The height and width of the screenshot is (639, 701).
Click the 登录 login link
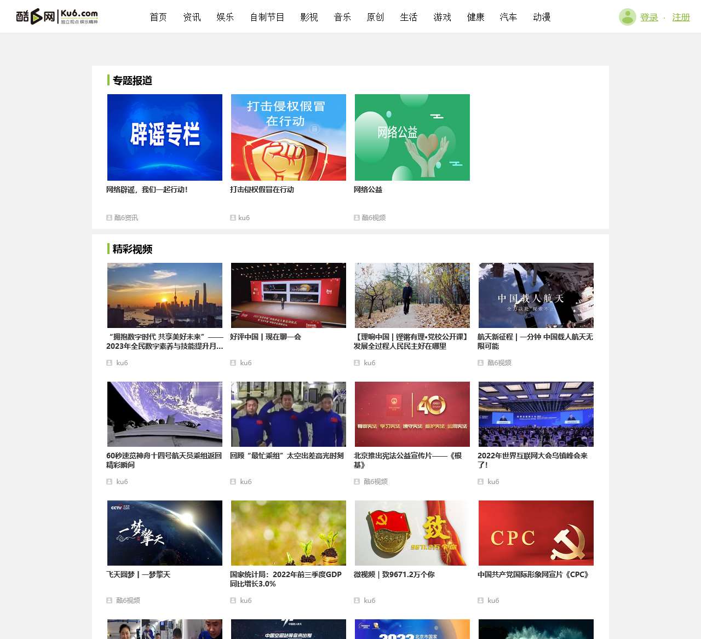point(649,18)
